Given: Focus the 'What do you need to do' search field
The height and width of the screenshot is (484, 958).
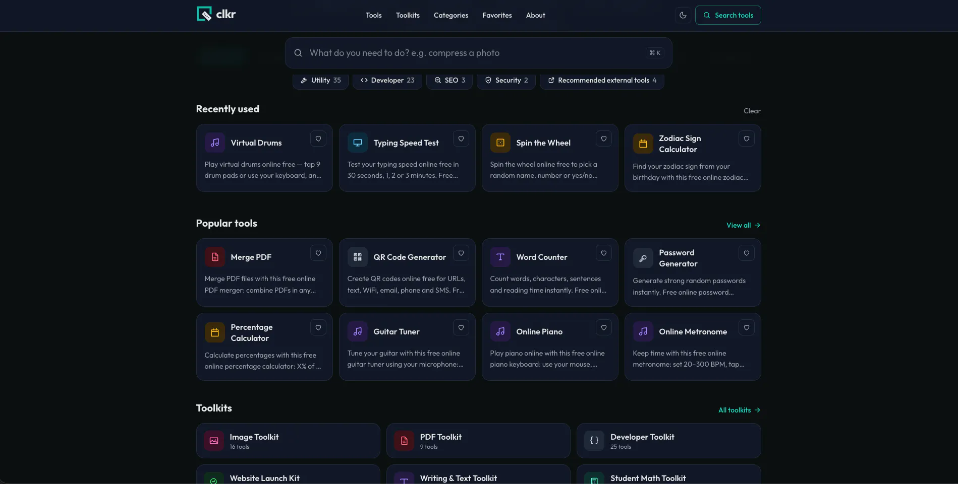Looking at the screenshot, I should click(478, 53).
